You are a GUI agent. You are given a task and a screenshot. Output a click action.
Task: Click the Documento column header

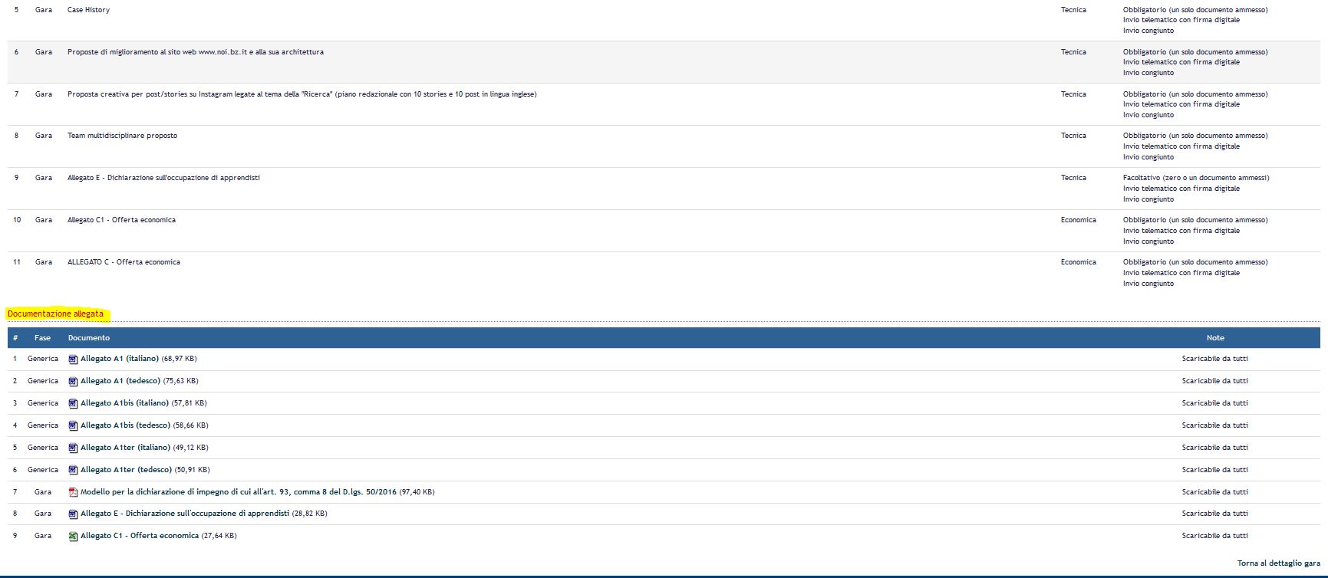click(89, 338)
